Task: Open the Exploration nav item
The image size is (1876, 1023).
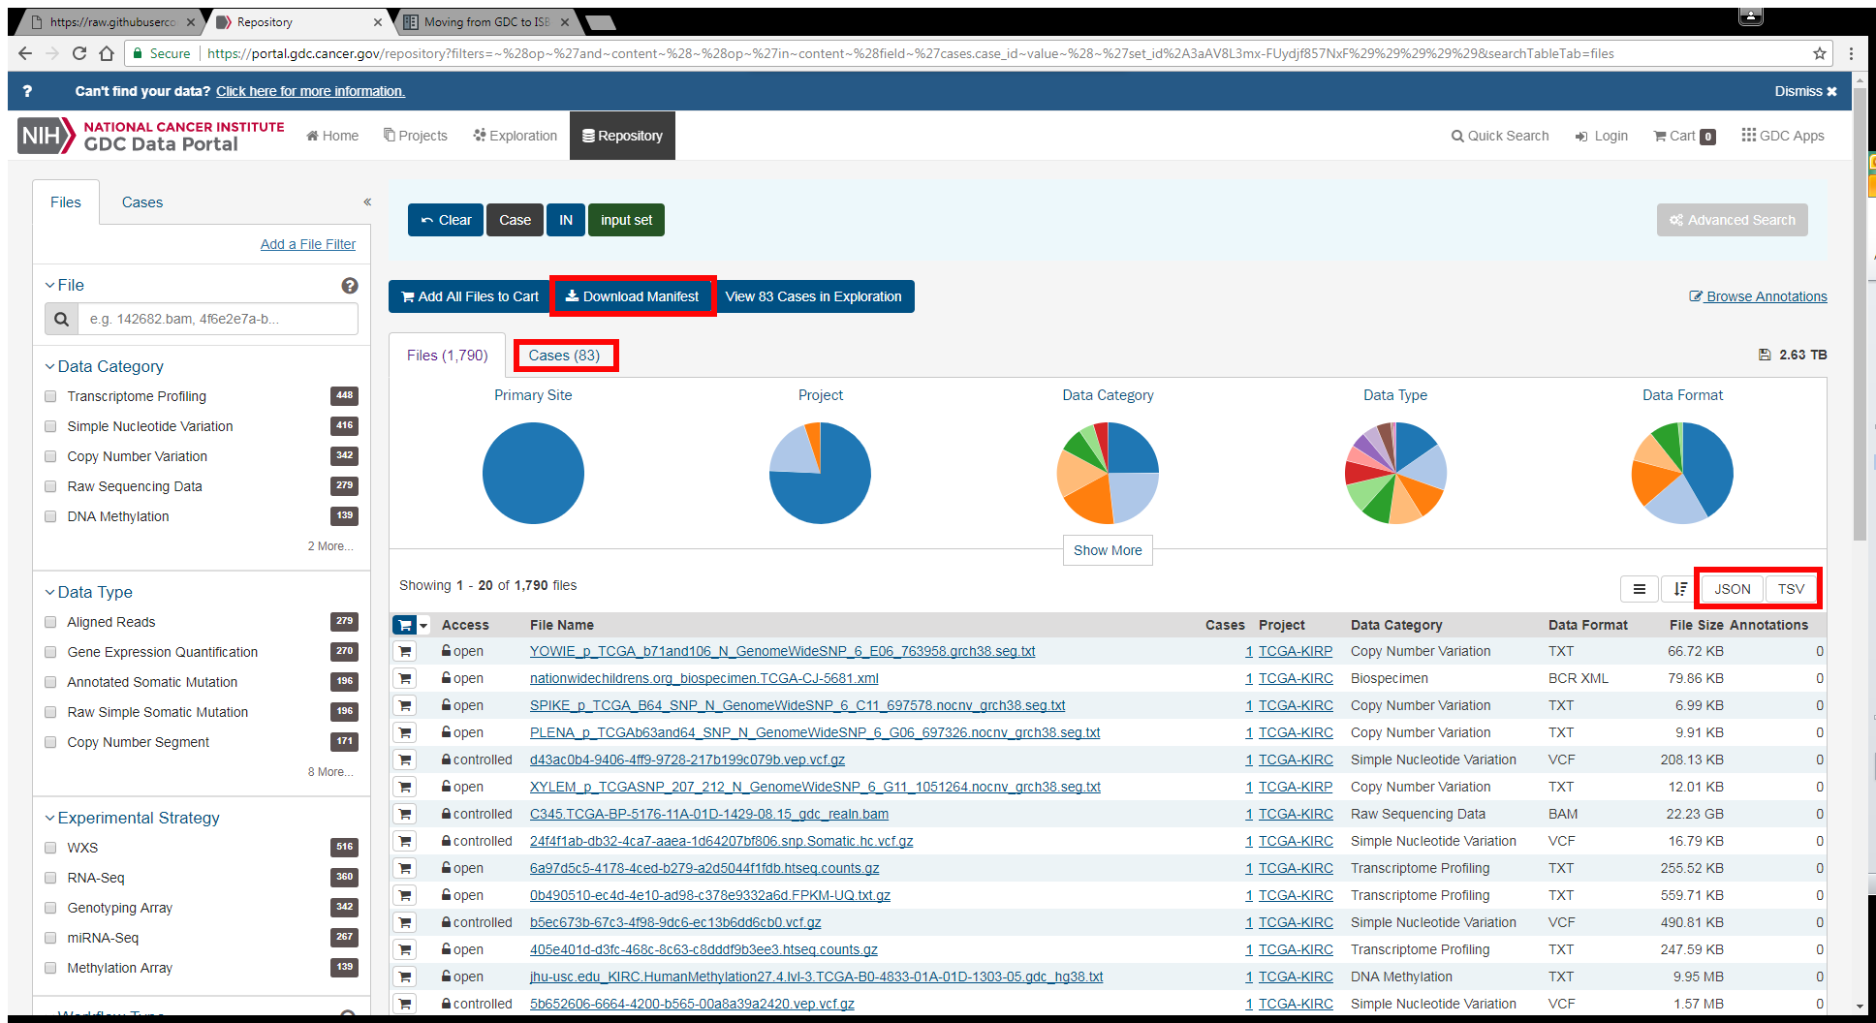Action: point(516,136)
